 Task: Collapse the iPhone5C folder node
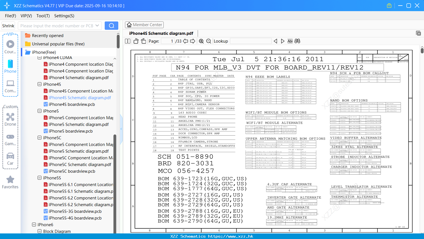pos(40,138)
